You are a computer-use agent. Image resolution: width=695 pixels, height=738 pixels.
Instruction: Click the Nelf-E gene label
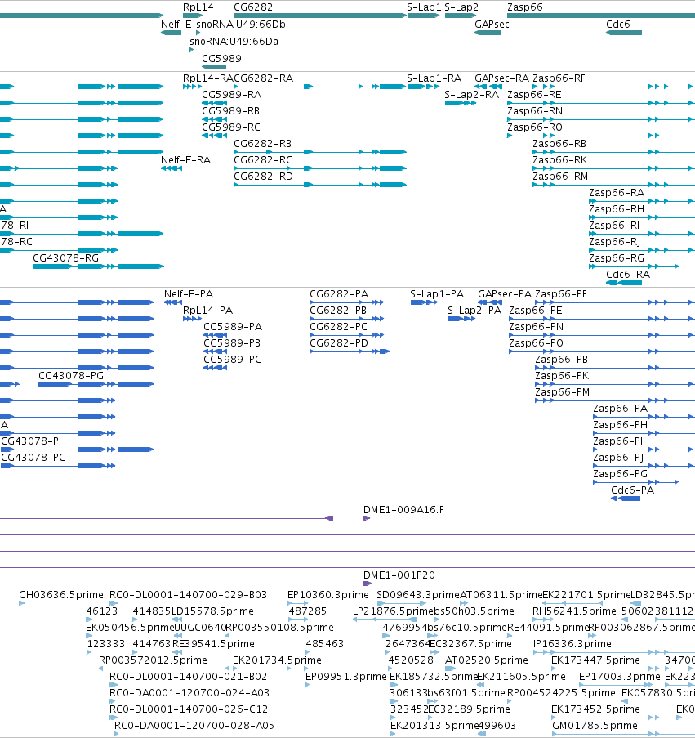(x=176, y=24)
